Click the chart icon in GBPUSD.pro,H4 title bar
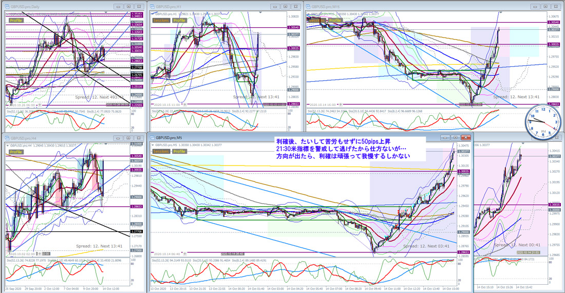 [x=7, y=138]
